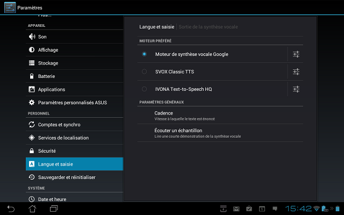
Task: Click the IVONA Text-to-Speech HQ label
Action: [x=184, y=89]
